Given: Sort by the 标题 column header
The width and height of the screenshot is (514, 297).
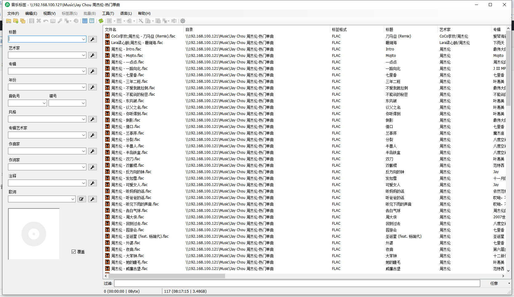Looking at the screenshot, I should click(411, 30).
